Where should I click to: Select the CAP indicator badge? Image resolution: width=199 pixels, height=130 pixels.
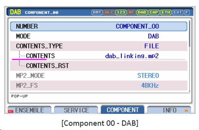(154, 12)
